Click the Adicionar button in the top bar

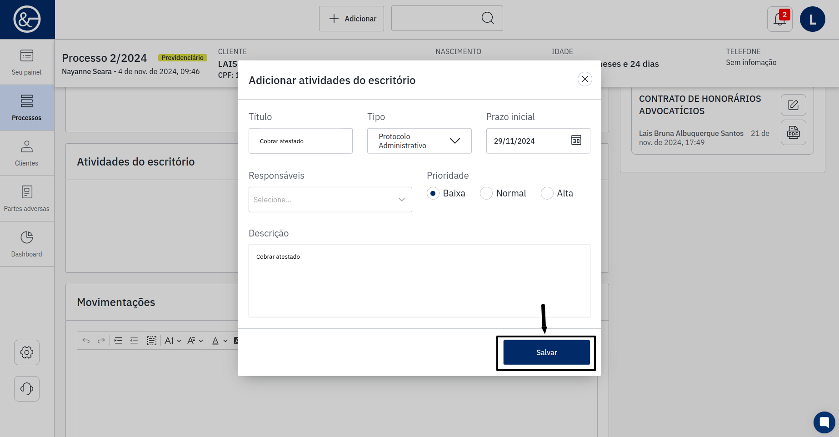[x=351, y=19]
